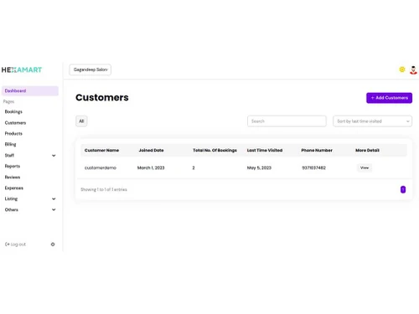This screenshot has width=419, height=314.
Task: Click the More Detail column header
Action: tap(367, 150)
